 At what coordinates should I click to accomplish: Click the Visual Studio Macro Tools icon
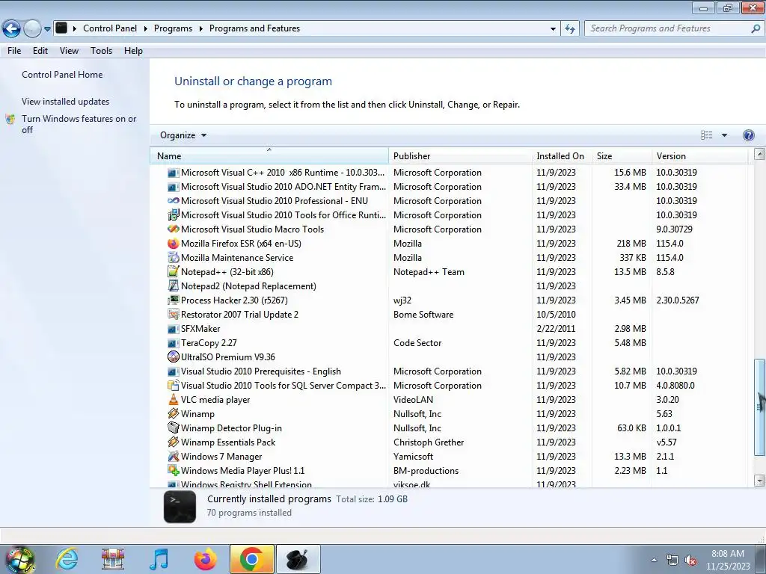pyautogui.click(x=173, y=229)
